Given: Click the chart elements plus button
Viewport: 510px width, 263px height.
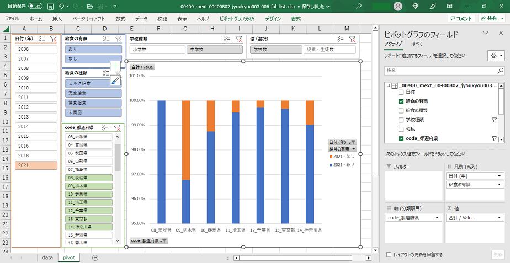Looking at the screenshot, I should (115, 66).
